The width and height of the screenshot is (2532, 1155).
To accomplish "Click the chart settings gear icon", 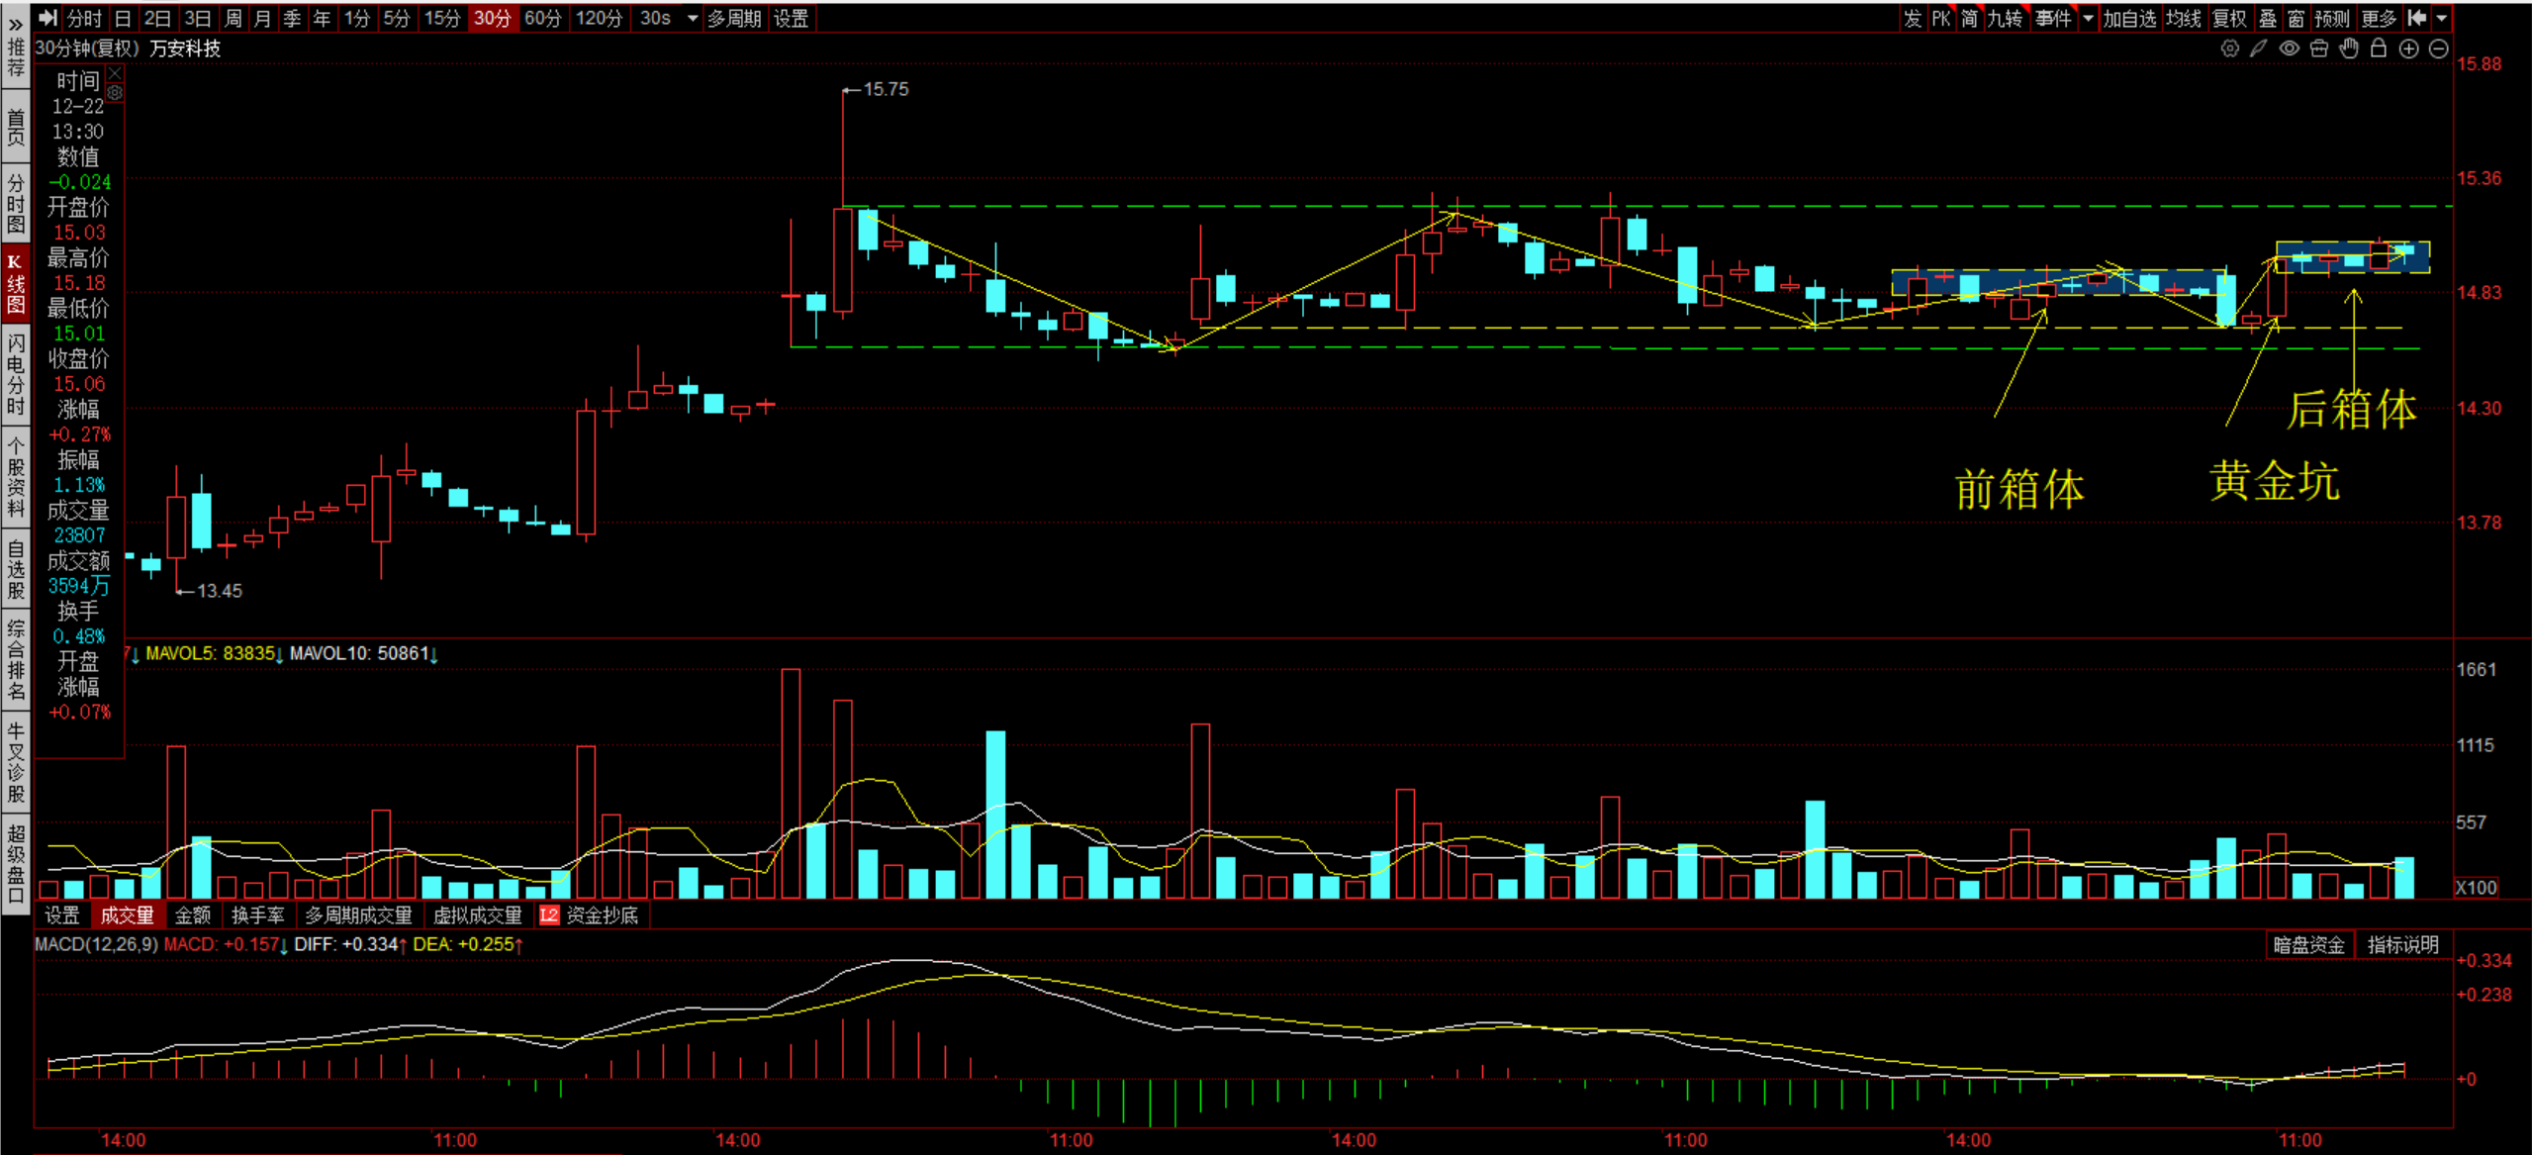I will click(x=2229, y=48).
